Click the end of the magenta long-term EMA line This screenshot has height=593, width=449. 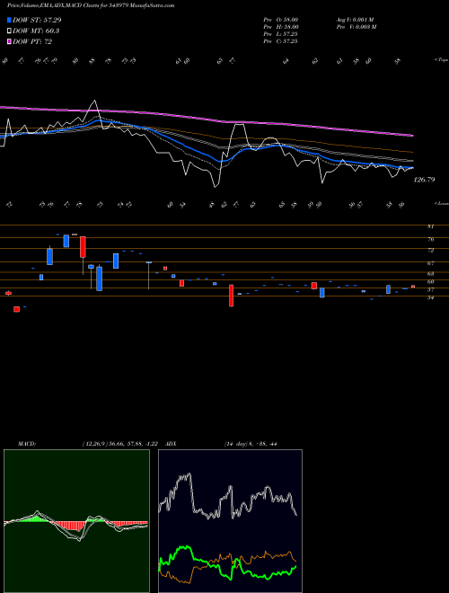click(x=412, y=135)
